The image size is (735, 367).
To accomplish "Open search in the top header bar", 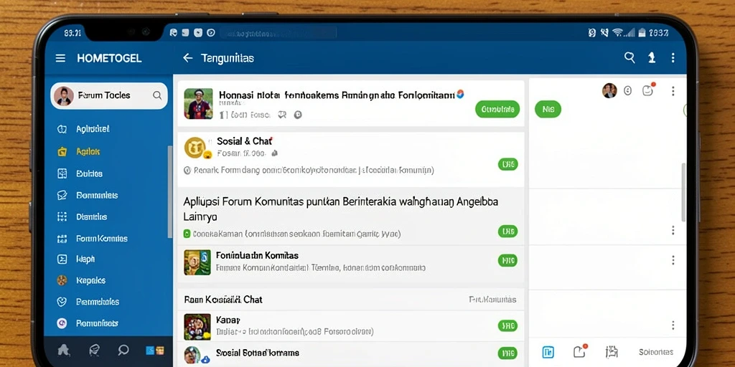I will [629, 57].
